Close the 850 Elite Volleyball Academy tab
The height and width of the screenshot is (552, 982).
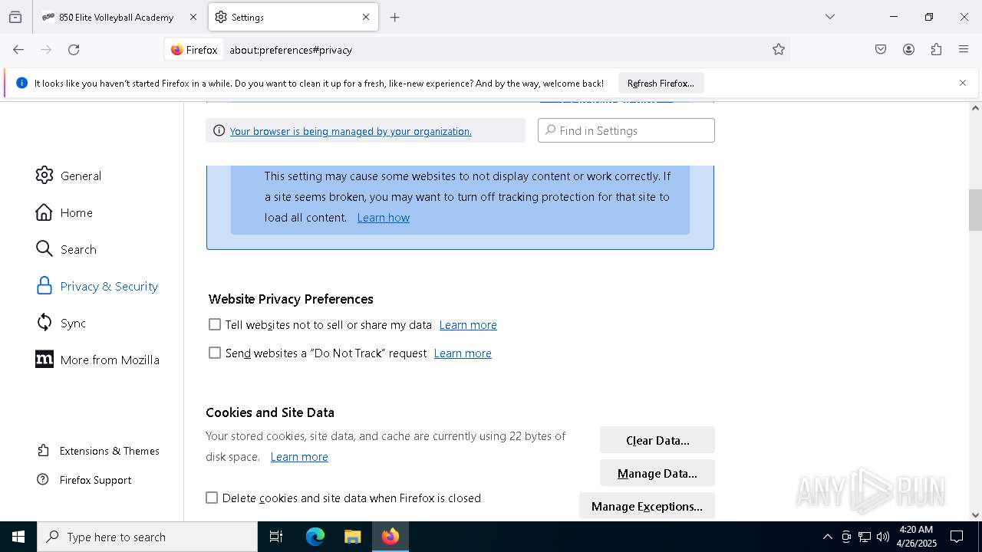coord(193,17)
